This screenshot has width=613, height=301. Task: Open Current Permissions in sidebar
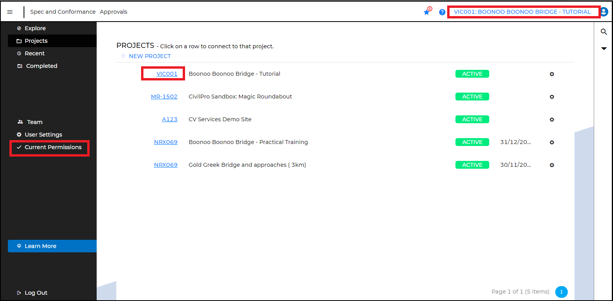tap(53, 147)
